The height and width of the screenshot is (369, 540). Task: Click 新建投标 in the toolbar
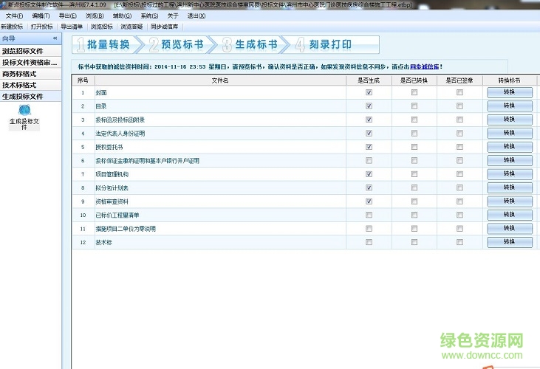tap(13, 27)
